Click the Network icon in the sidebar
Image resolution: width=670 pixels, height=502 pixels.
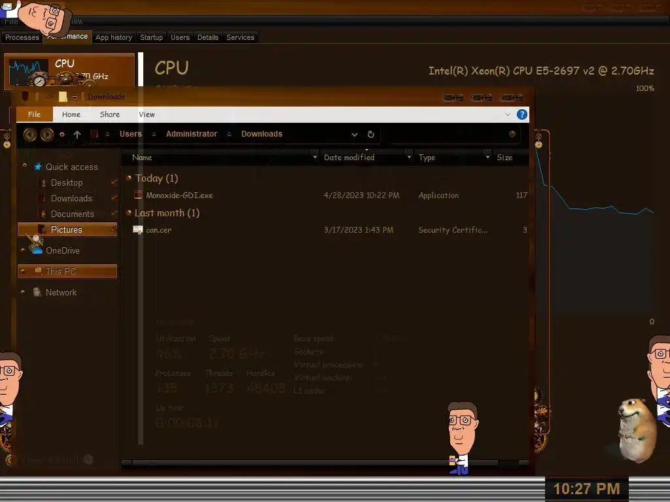[x=37, y=292]
